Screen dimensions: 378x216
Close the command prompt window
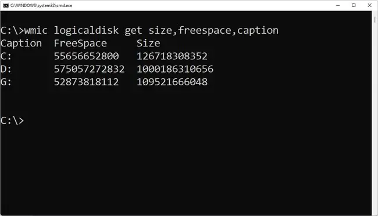coord(369,5)
